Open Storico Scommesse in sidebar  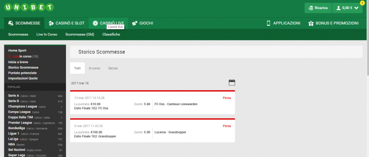pos(23,68)
